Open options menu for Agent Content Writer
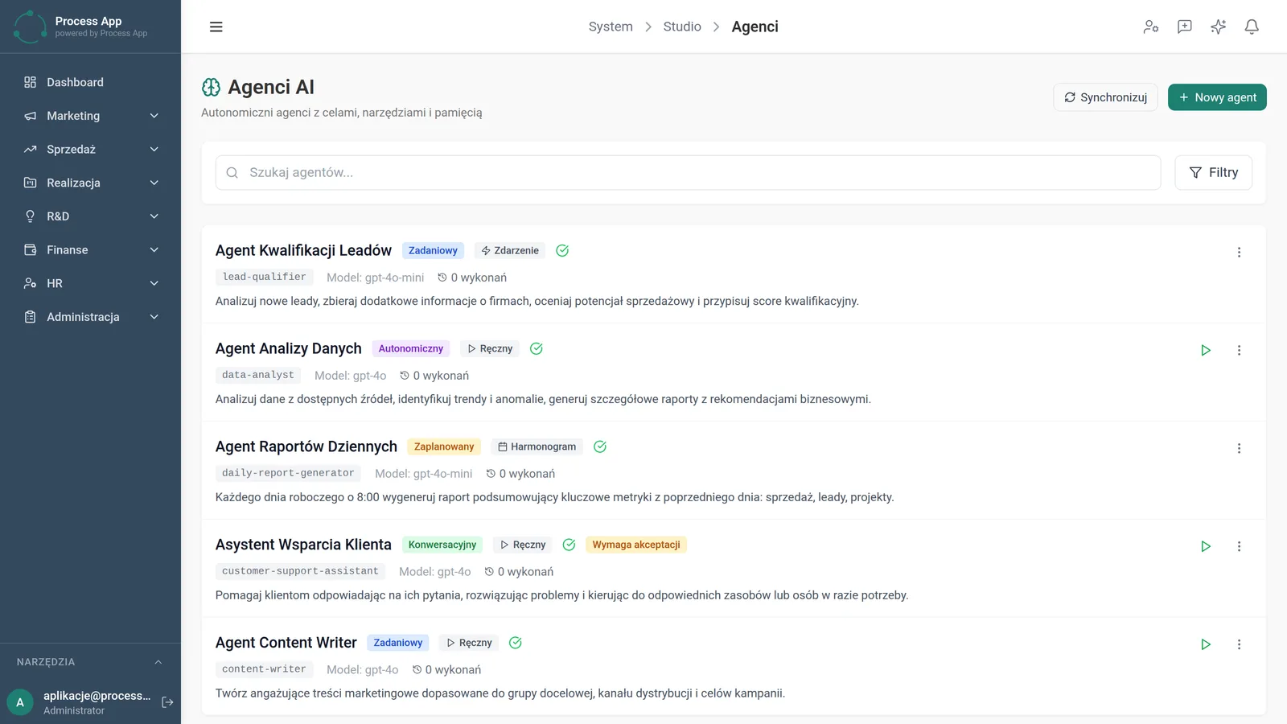 coord(1239,644)
